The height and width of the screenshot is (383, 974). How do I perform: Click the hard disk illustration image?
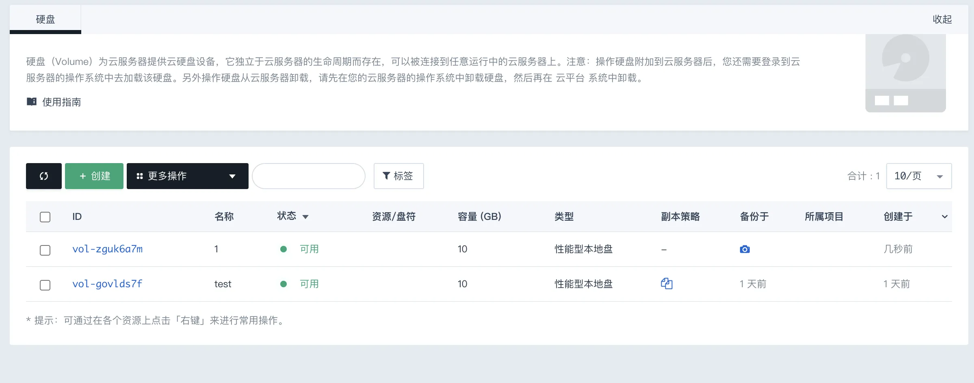[x=905, y=73]
